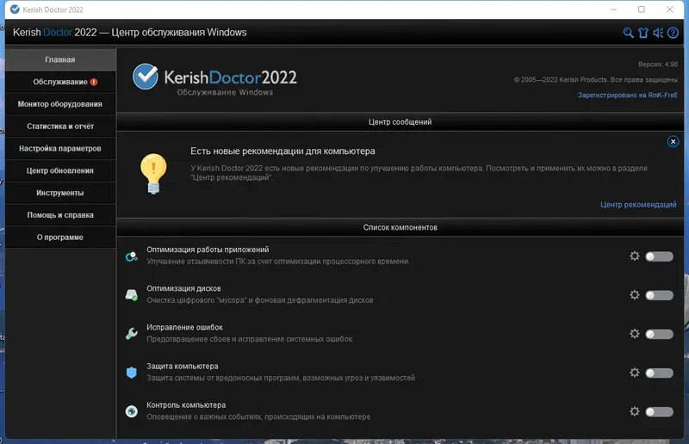689x444 pixels.
Task: Open the Обслуживание section
Action: 60,82
